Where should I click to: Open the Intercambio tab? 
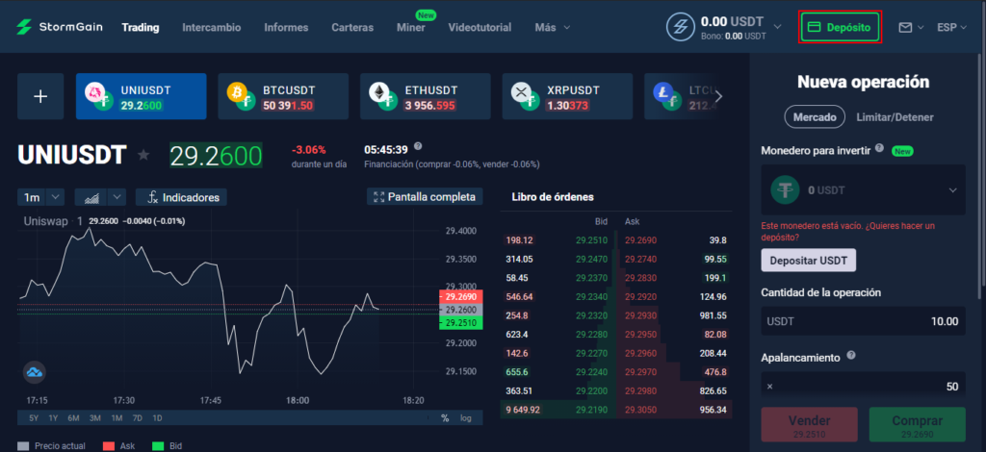[x=211, y=28]
